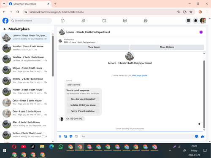Go back in browser history
This screenshot has height=158, width=211.
coord(4,12)
